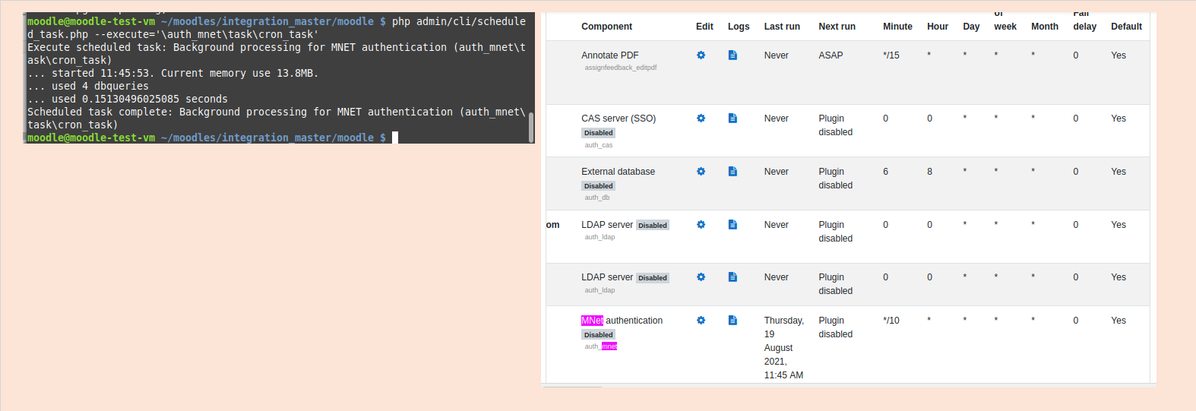Image resolution: width=1196 pixels, height=411 pixels.
Task: Click the Component column header
Action: coord(606,27)
